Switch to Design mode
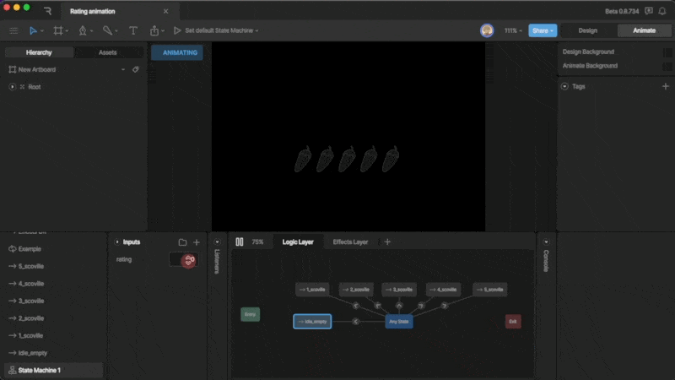Viewport: 675px width, 380px height. pyautogui.click(x=587, y=30)
